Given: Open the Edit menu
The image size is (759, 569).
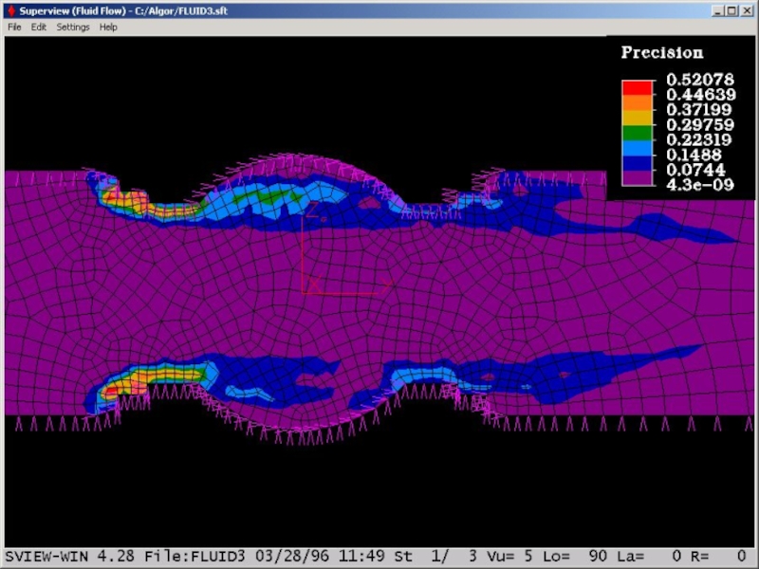Looking at the screenshot, I should (x=39, y=28).
